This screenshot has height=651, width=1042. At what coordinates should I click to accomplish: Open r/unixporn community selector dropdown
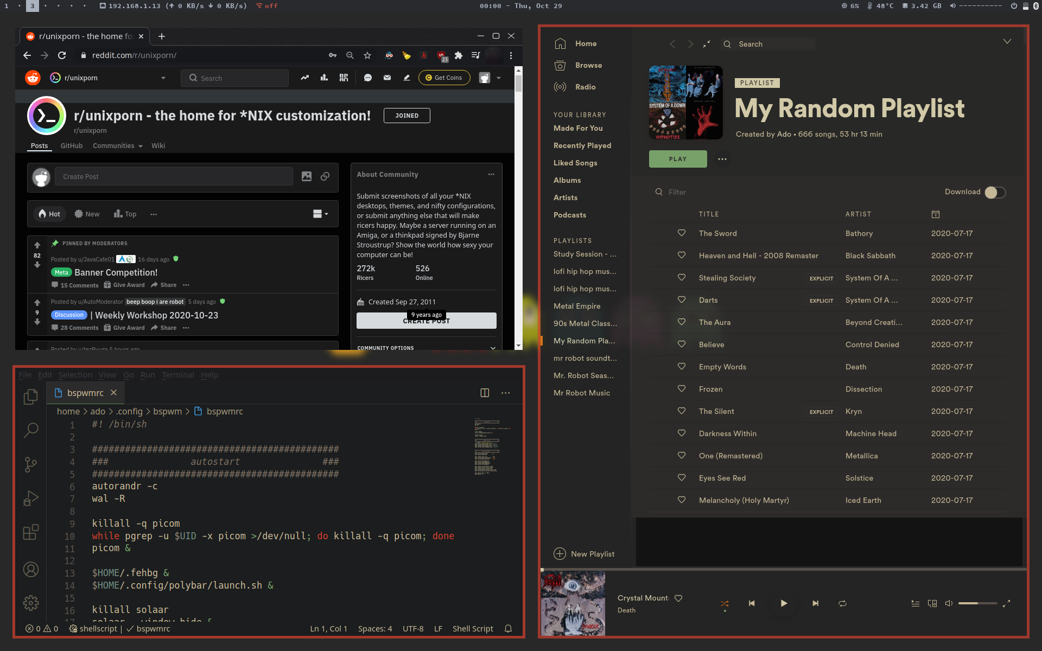163,78
